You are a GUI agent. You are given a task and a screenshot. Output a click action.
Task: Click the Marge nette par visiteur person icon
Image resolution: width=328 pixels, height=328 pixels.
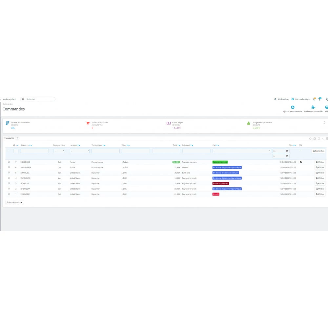[249, 123]
